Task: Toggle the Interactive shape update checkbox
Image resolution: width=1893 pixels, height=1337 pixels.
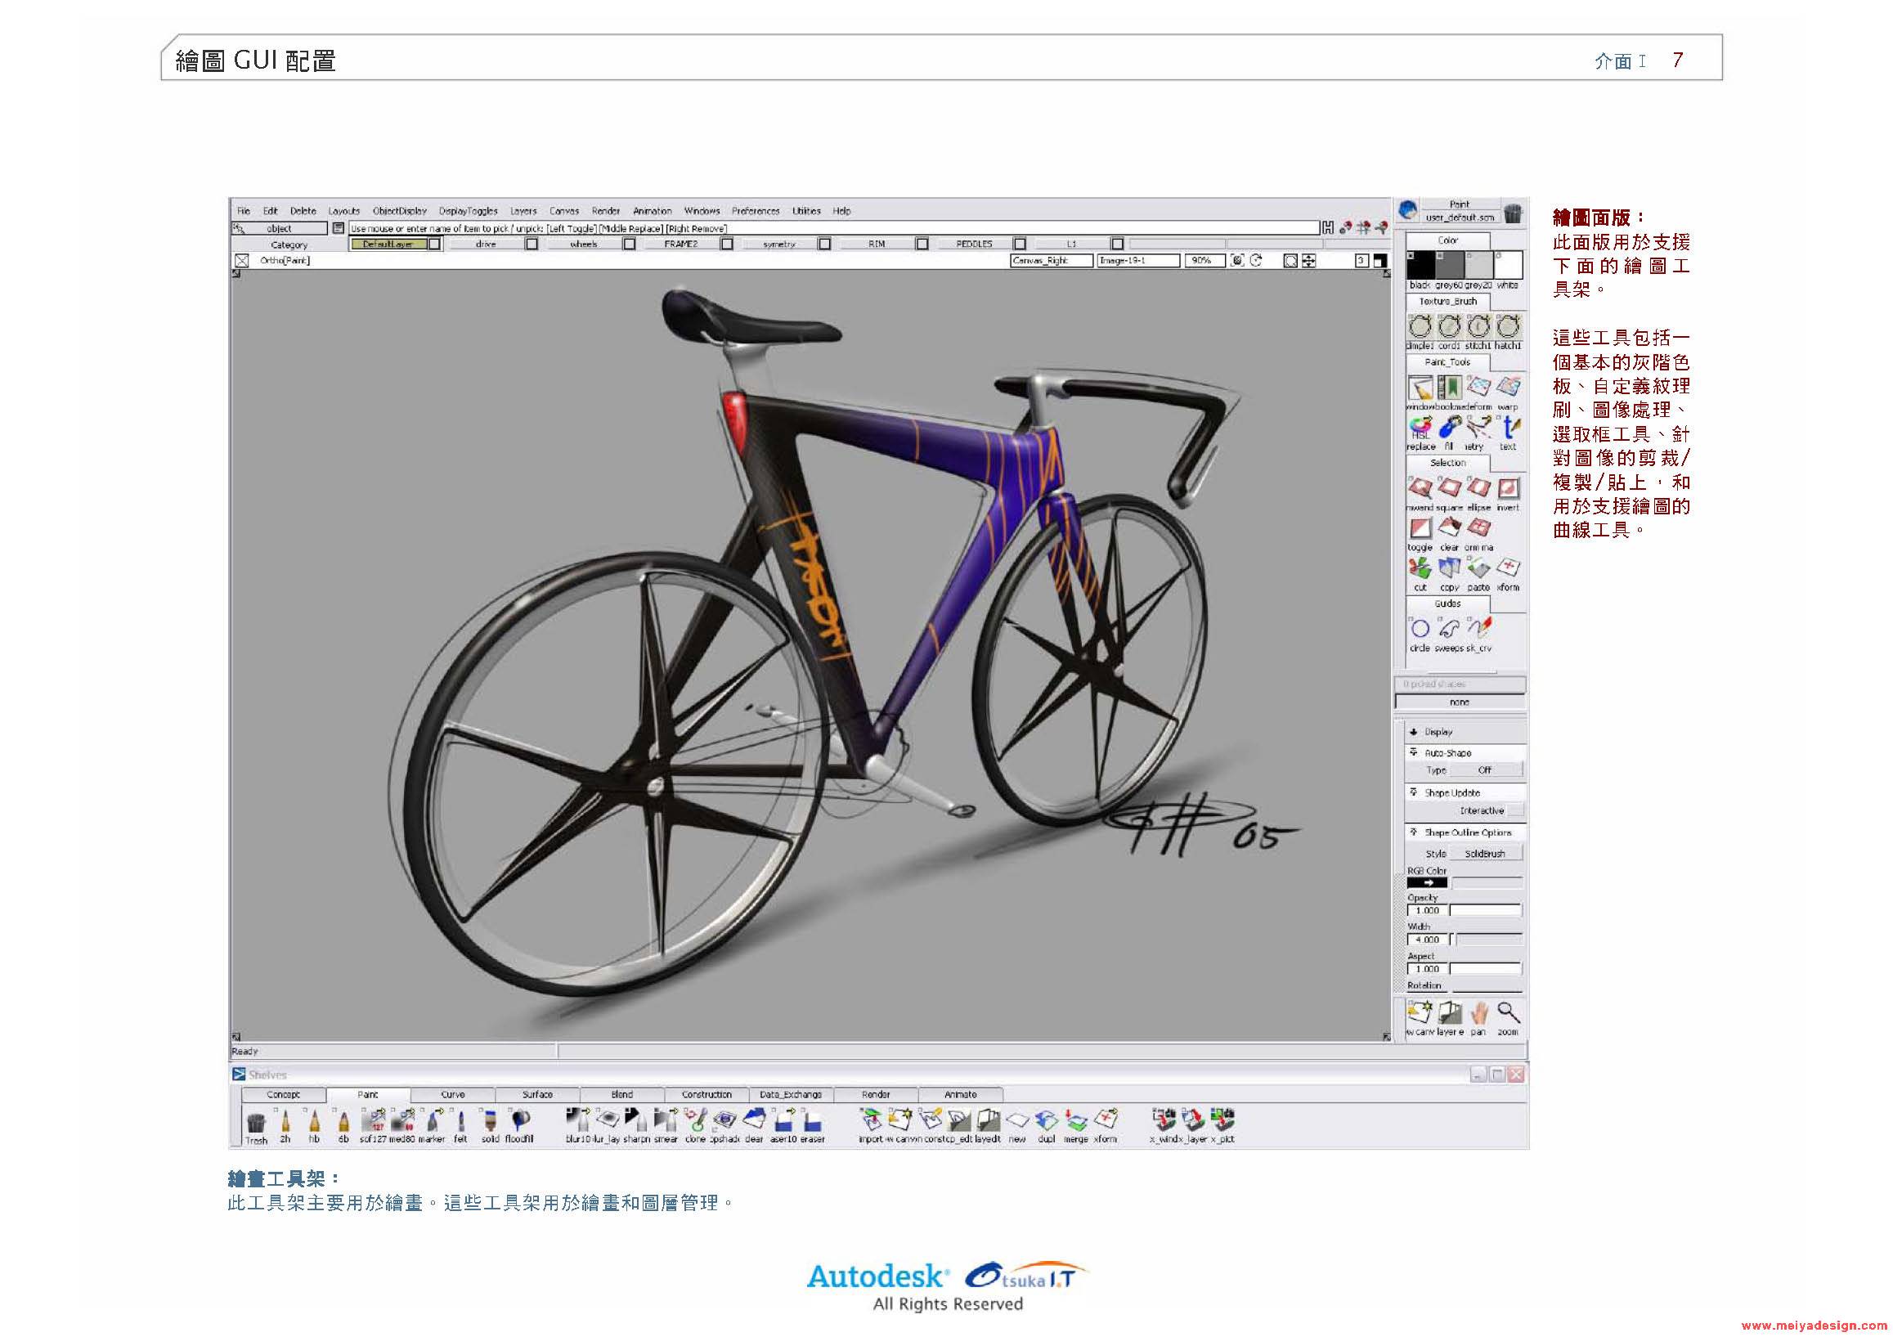Action: (x=1515, y=811)
